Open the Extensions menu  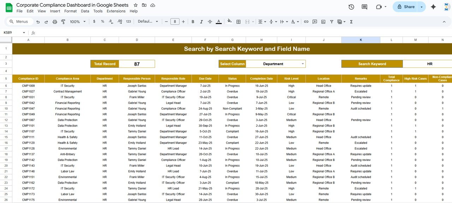click(x=116, y=11)
